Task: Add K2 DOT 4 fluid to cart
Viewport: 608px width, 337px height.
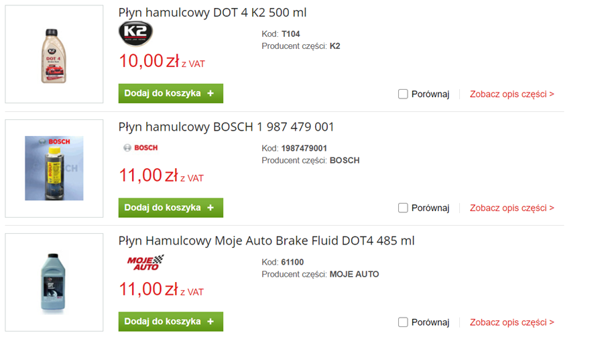Action: point(170,94)
